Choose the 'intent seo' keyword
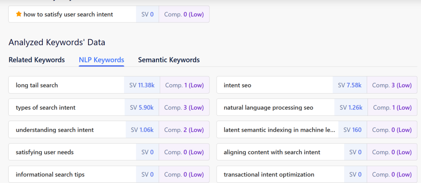This screenshot has width=421, height=183. click(237, 85)
